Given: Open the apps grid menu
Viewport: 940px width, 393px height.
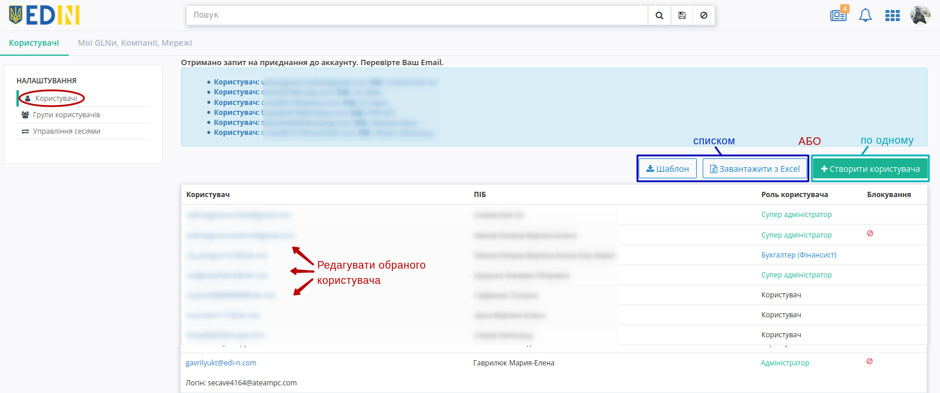Looking at the screenshot, I should (x=892, y=16).
